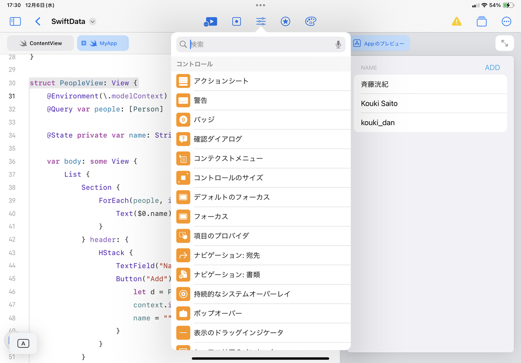Insert the デフォルトのフォーカス modifier
This screenshot has height=363, width=521.
click(260, 197)
